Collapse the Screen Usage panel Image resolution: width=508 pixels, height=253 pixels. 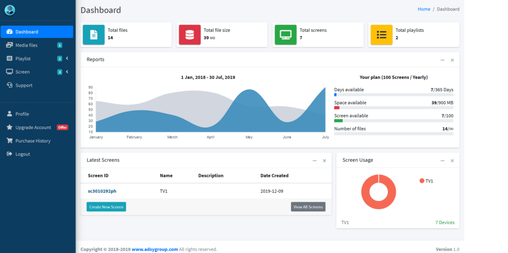(x=443, y=161)
